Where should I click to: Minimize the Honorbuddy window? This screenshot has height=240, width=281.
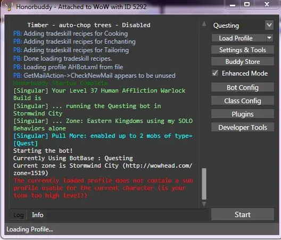click(x=233, y=5)
